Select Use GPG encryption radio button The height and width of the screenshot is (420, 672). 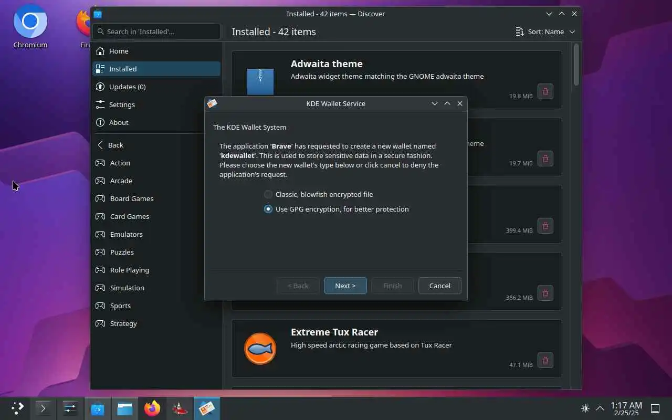coord(268,209)
